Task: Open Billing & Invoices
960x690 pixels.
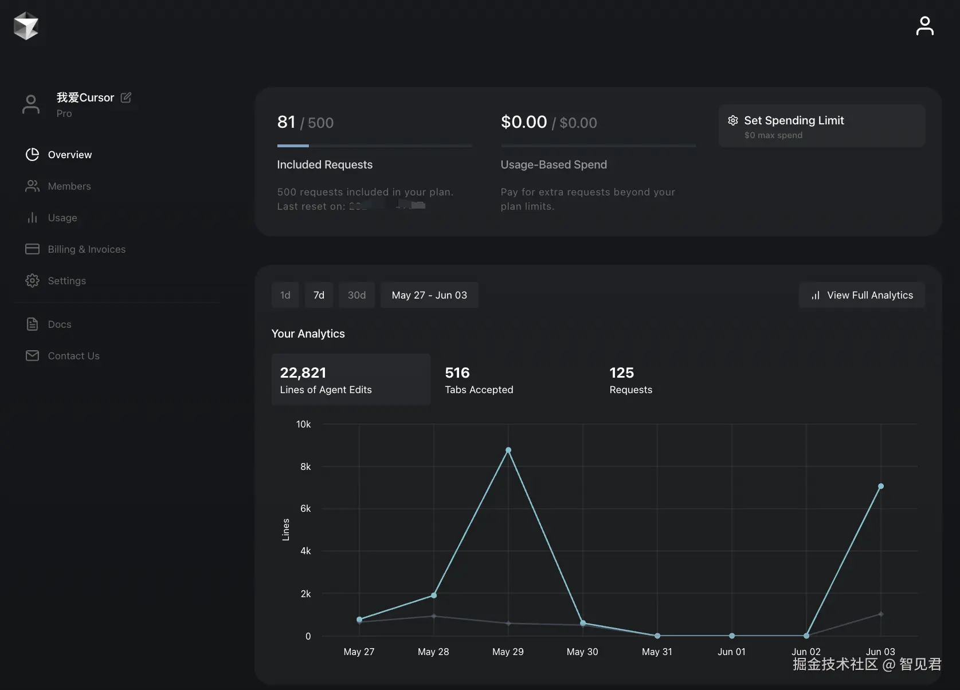Action: tap(87, 249)
